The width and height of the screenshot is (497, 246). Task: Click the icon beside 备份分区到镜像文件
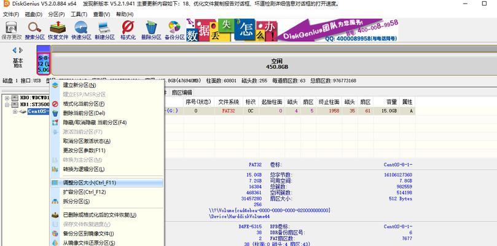pyautogui.click(x=55, y=234)
